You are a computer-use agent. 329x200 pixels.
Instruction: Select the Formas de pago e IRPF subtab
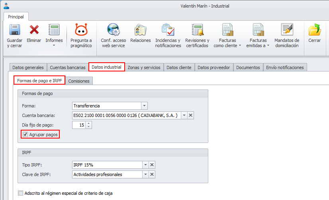[x=39, y=81]
